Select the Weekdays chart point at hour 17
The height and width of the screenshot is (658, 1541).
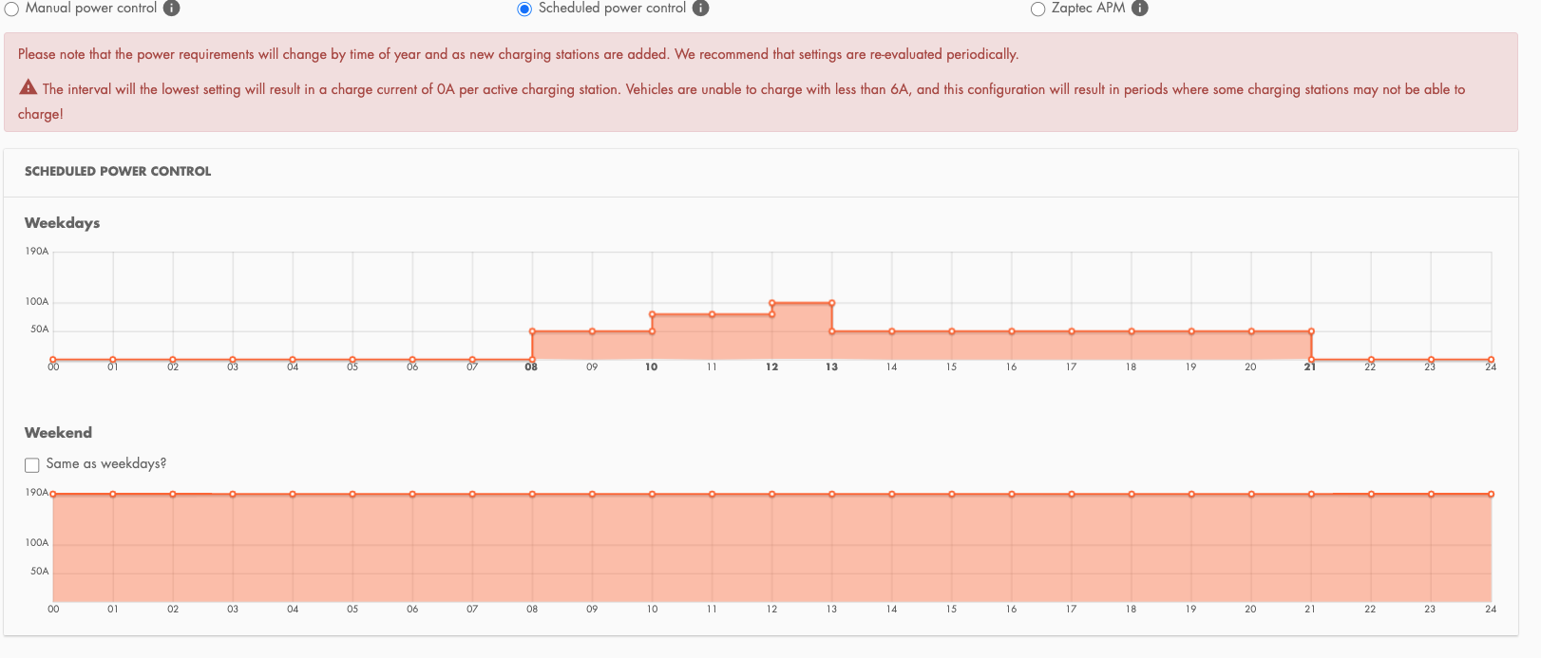[x=1072, y=331]
